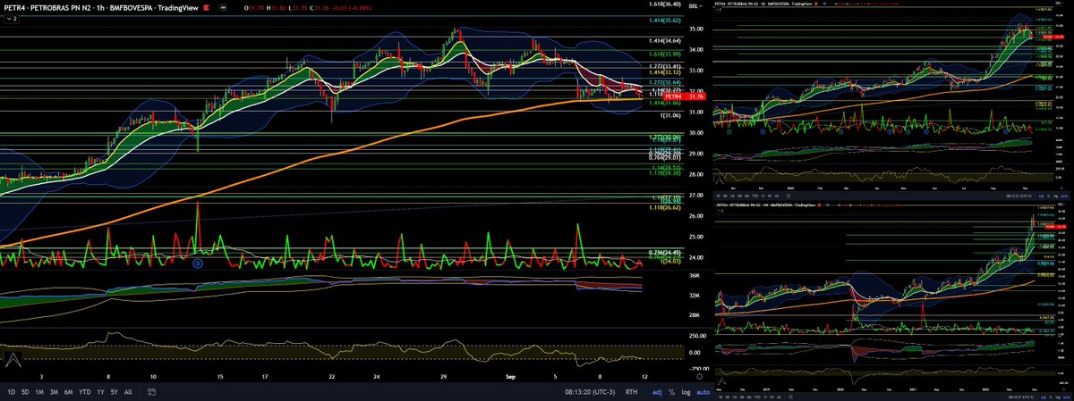Click the dividend D marker on 1h chart

(199, 263)
